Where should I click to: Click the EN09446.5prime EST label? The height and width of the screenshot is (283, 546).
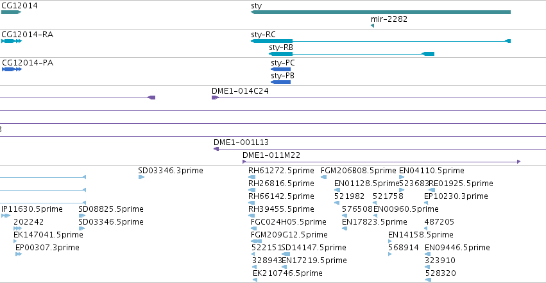(x=457, y=248)
